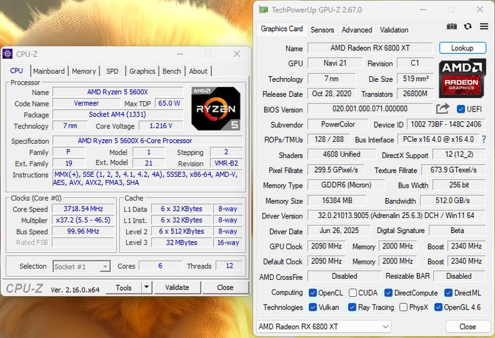
Task: Switch to the Mainboard tab in CPU-Z
Action: (x=49, y=71)
